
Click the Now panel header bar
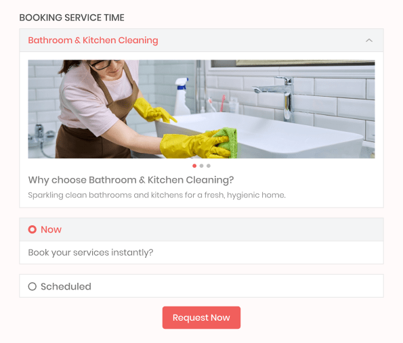(x=201, y=229)
